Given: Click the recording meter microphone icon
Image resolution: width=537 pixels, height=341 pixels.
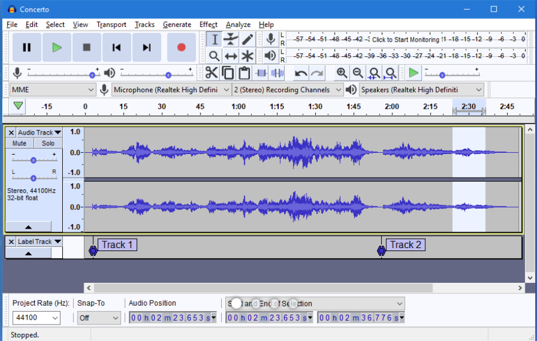Looking at the screenshot, I should click(271, 39).
